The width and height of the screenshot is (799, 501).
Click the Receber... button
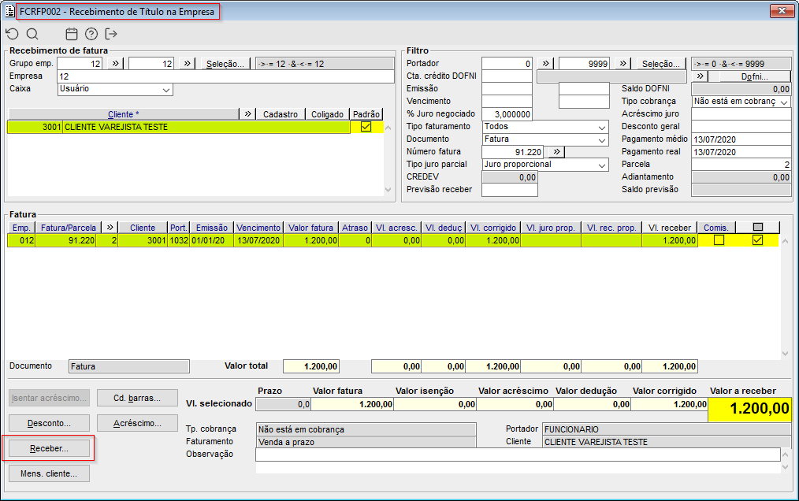[x=49, y=448]
